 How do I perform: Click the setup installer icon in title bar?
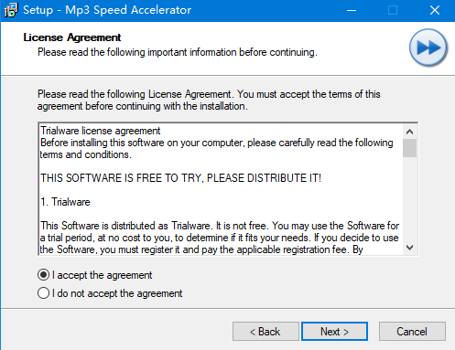[11, 10]
